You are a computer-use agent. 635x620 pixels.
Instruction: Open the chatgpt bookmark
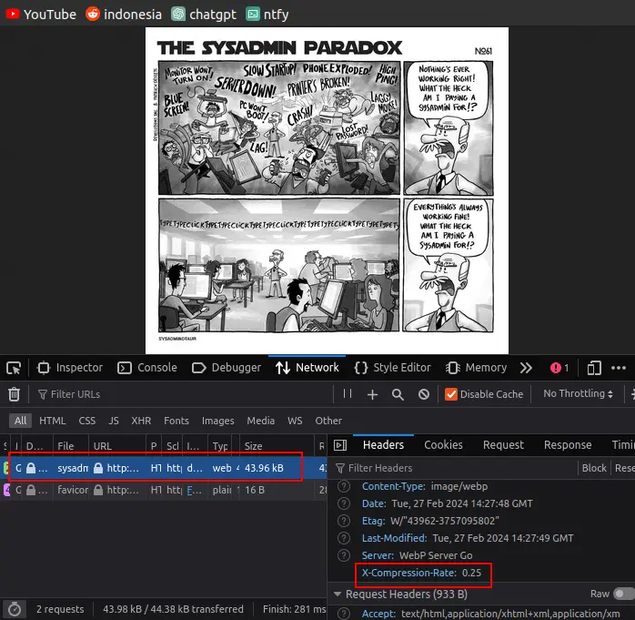(x=204, y=15)
